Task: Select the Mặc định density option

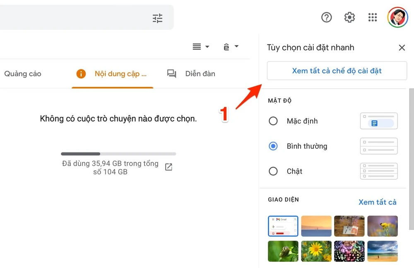Action: (273, 121)
